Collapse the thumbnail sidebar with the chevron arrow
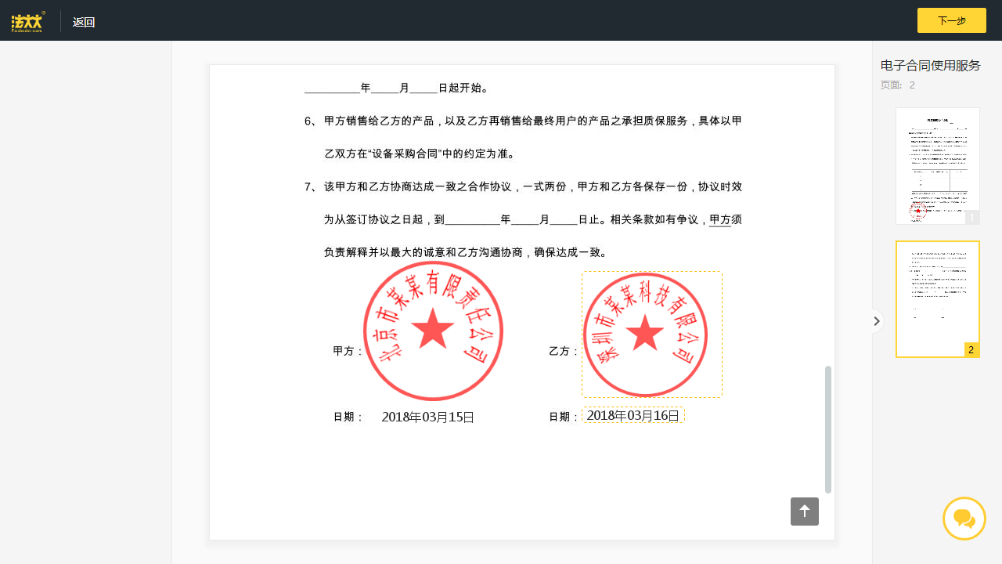This screenshot has width=1002, height=564. coord(876,320)
